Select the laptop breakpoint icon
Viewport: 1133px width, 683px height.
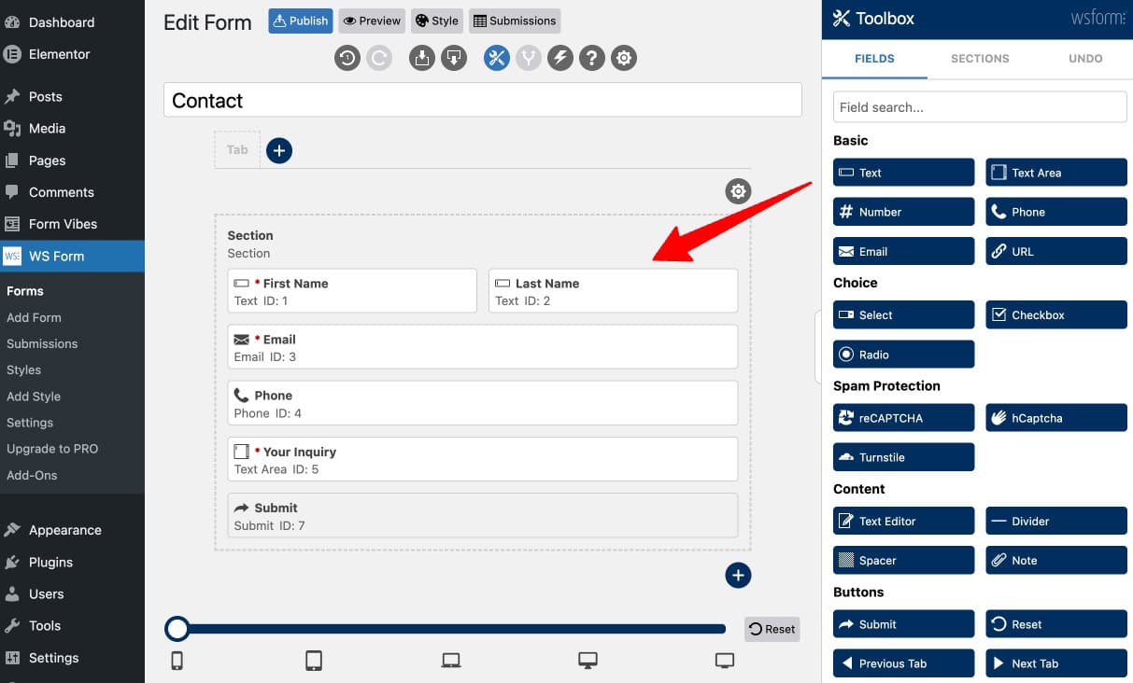click(x=451, y=661)
